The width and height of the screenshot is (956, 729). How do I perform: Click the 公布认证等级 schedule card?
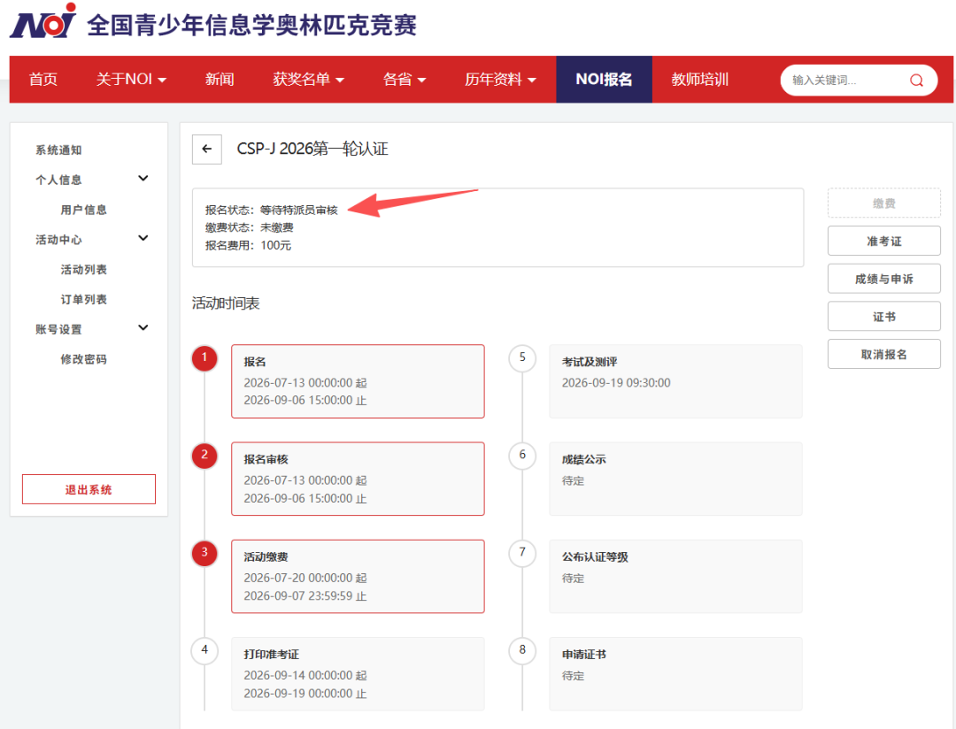click(x=675, y=577)
